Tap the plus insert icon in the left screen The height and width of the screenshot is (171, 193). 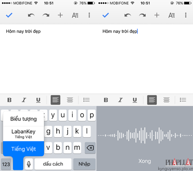(60, 15)
